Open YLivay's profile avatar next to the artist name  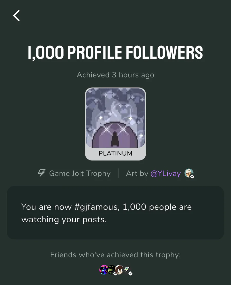coord(189,173)
